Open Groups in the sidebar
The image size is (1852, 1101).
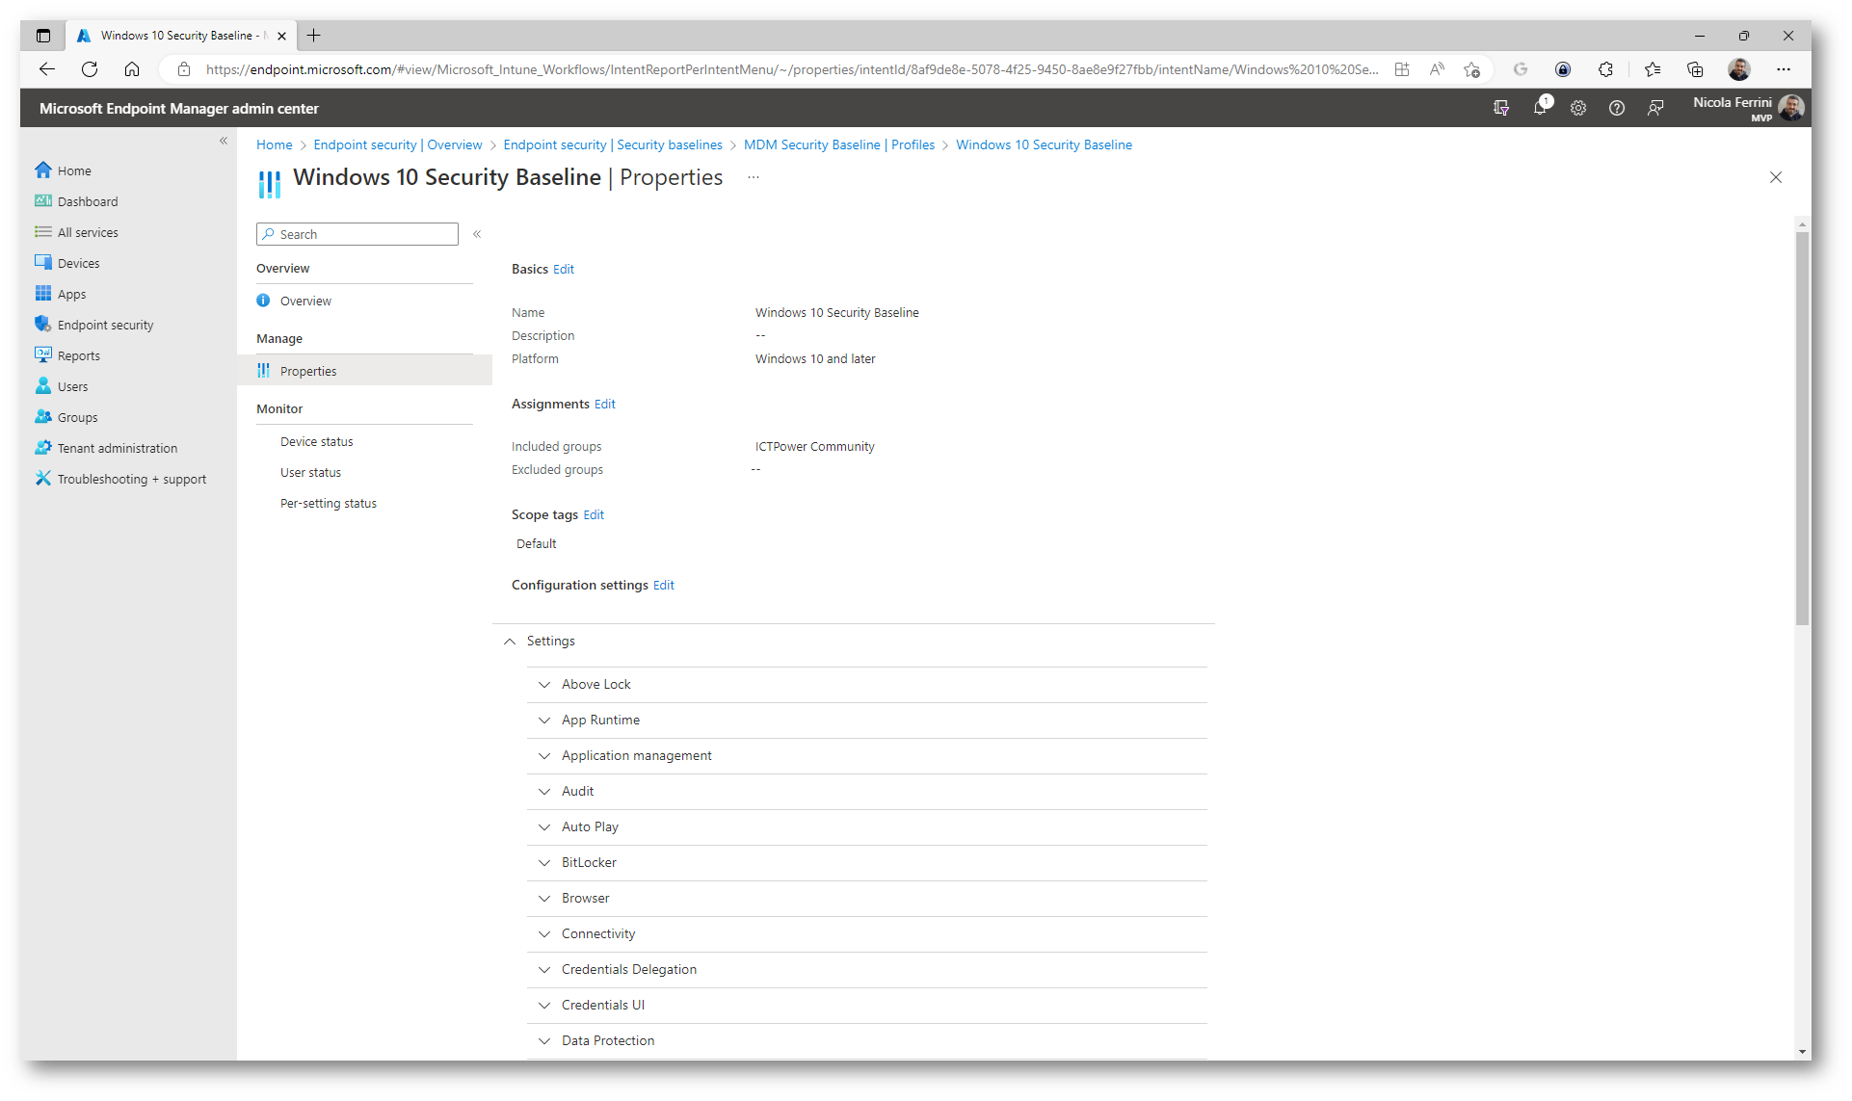(x=77, y=417)
